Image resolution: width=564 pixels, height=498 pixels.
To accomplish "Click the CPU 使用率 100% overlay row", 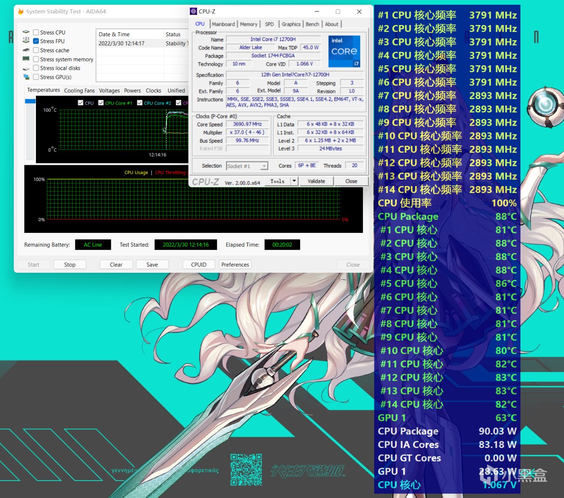I will pyautogui.click(x=447, y=203).
